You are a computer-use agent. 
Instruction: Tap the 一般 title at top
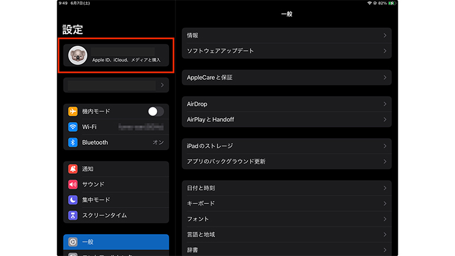pos(287,14)
